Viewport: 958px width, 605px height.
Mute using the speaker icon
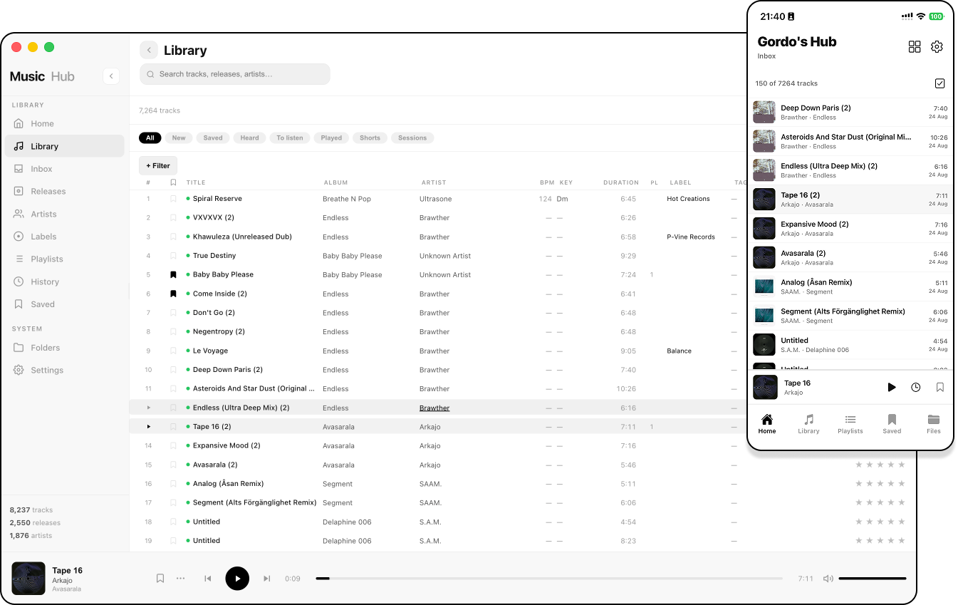tap(828, 579)
